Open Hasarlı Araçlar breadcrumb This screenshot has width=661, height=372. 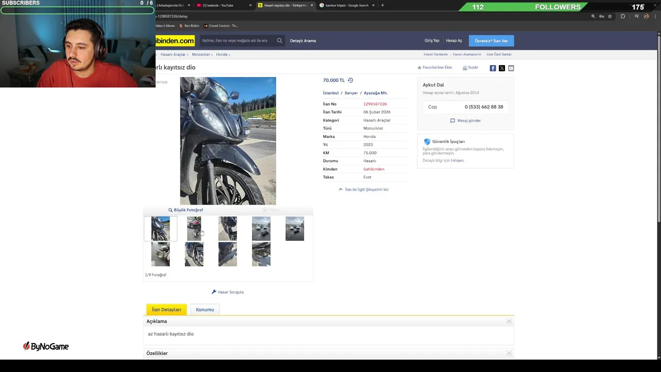coord(173,54)
